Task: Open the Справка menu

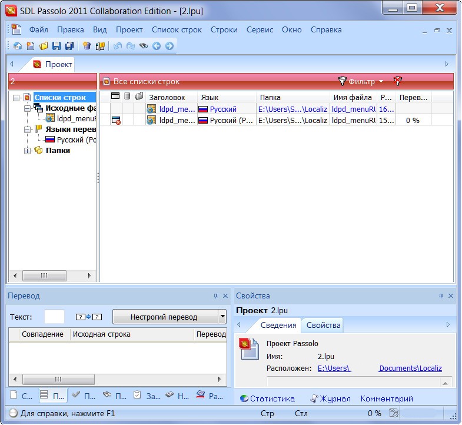Action: [326, 30]
